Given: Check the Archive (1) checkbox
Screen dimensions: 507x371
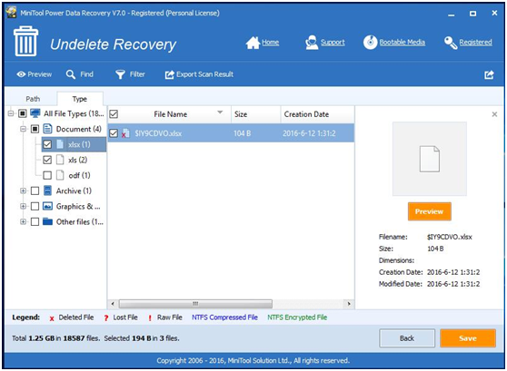Looking at the screenshot, I should tap(35, 190).
